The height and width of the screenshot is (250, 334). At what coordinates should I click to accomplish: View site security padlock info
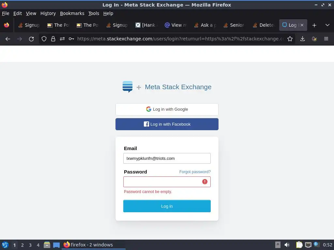[x=53, y=39]
